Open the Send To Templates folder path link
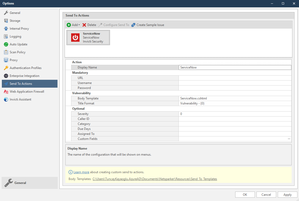This screenshot has width=299, height=201. [155, 179]
